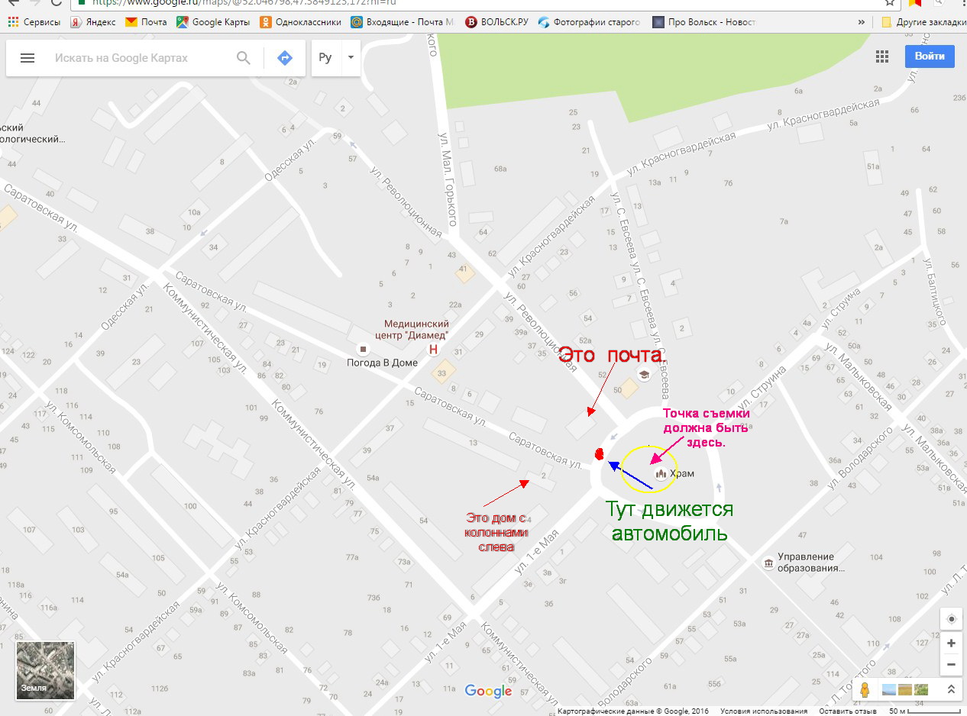967x716 pixels.
Task: Open directions with the blue arrow icon
Action: point(285,58)
